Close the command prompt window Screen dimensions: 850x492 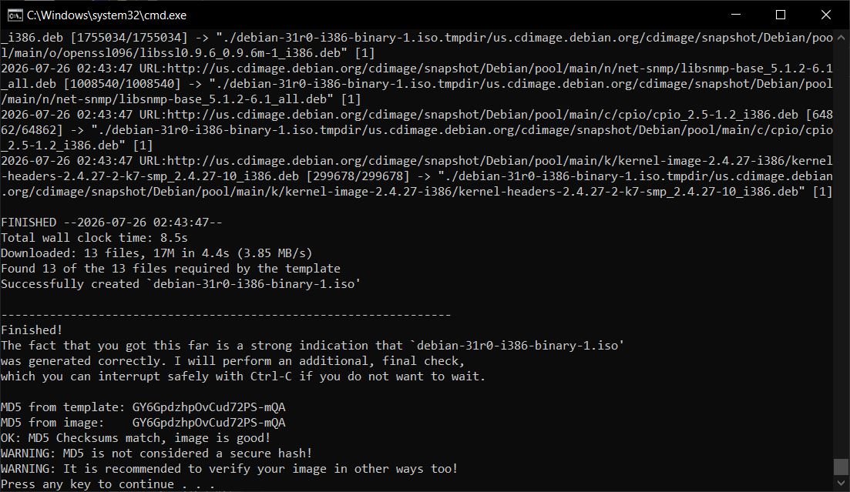825,15
